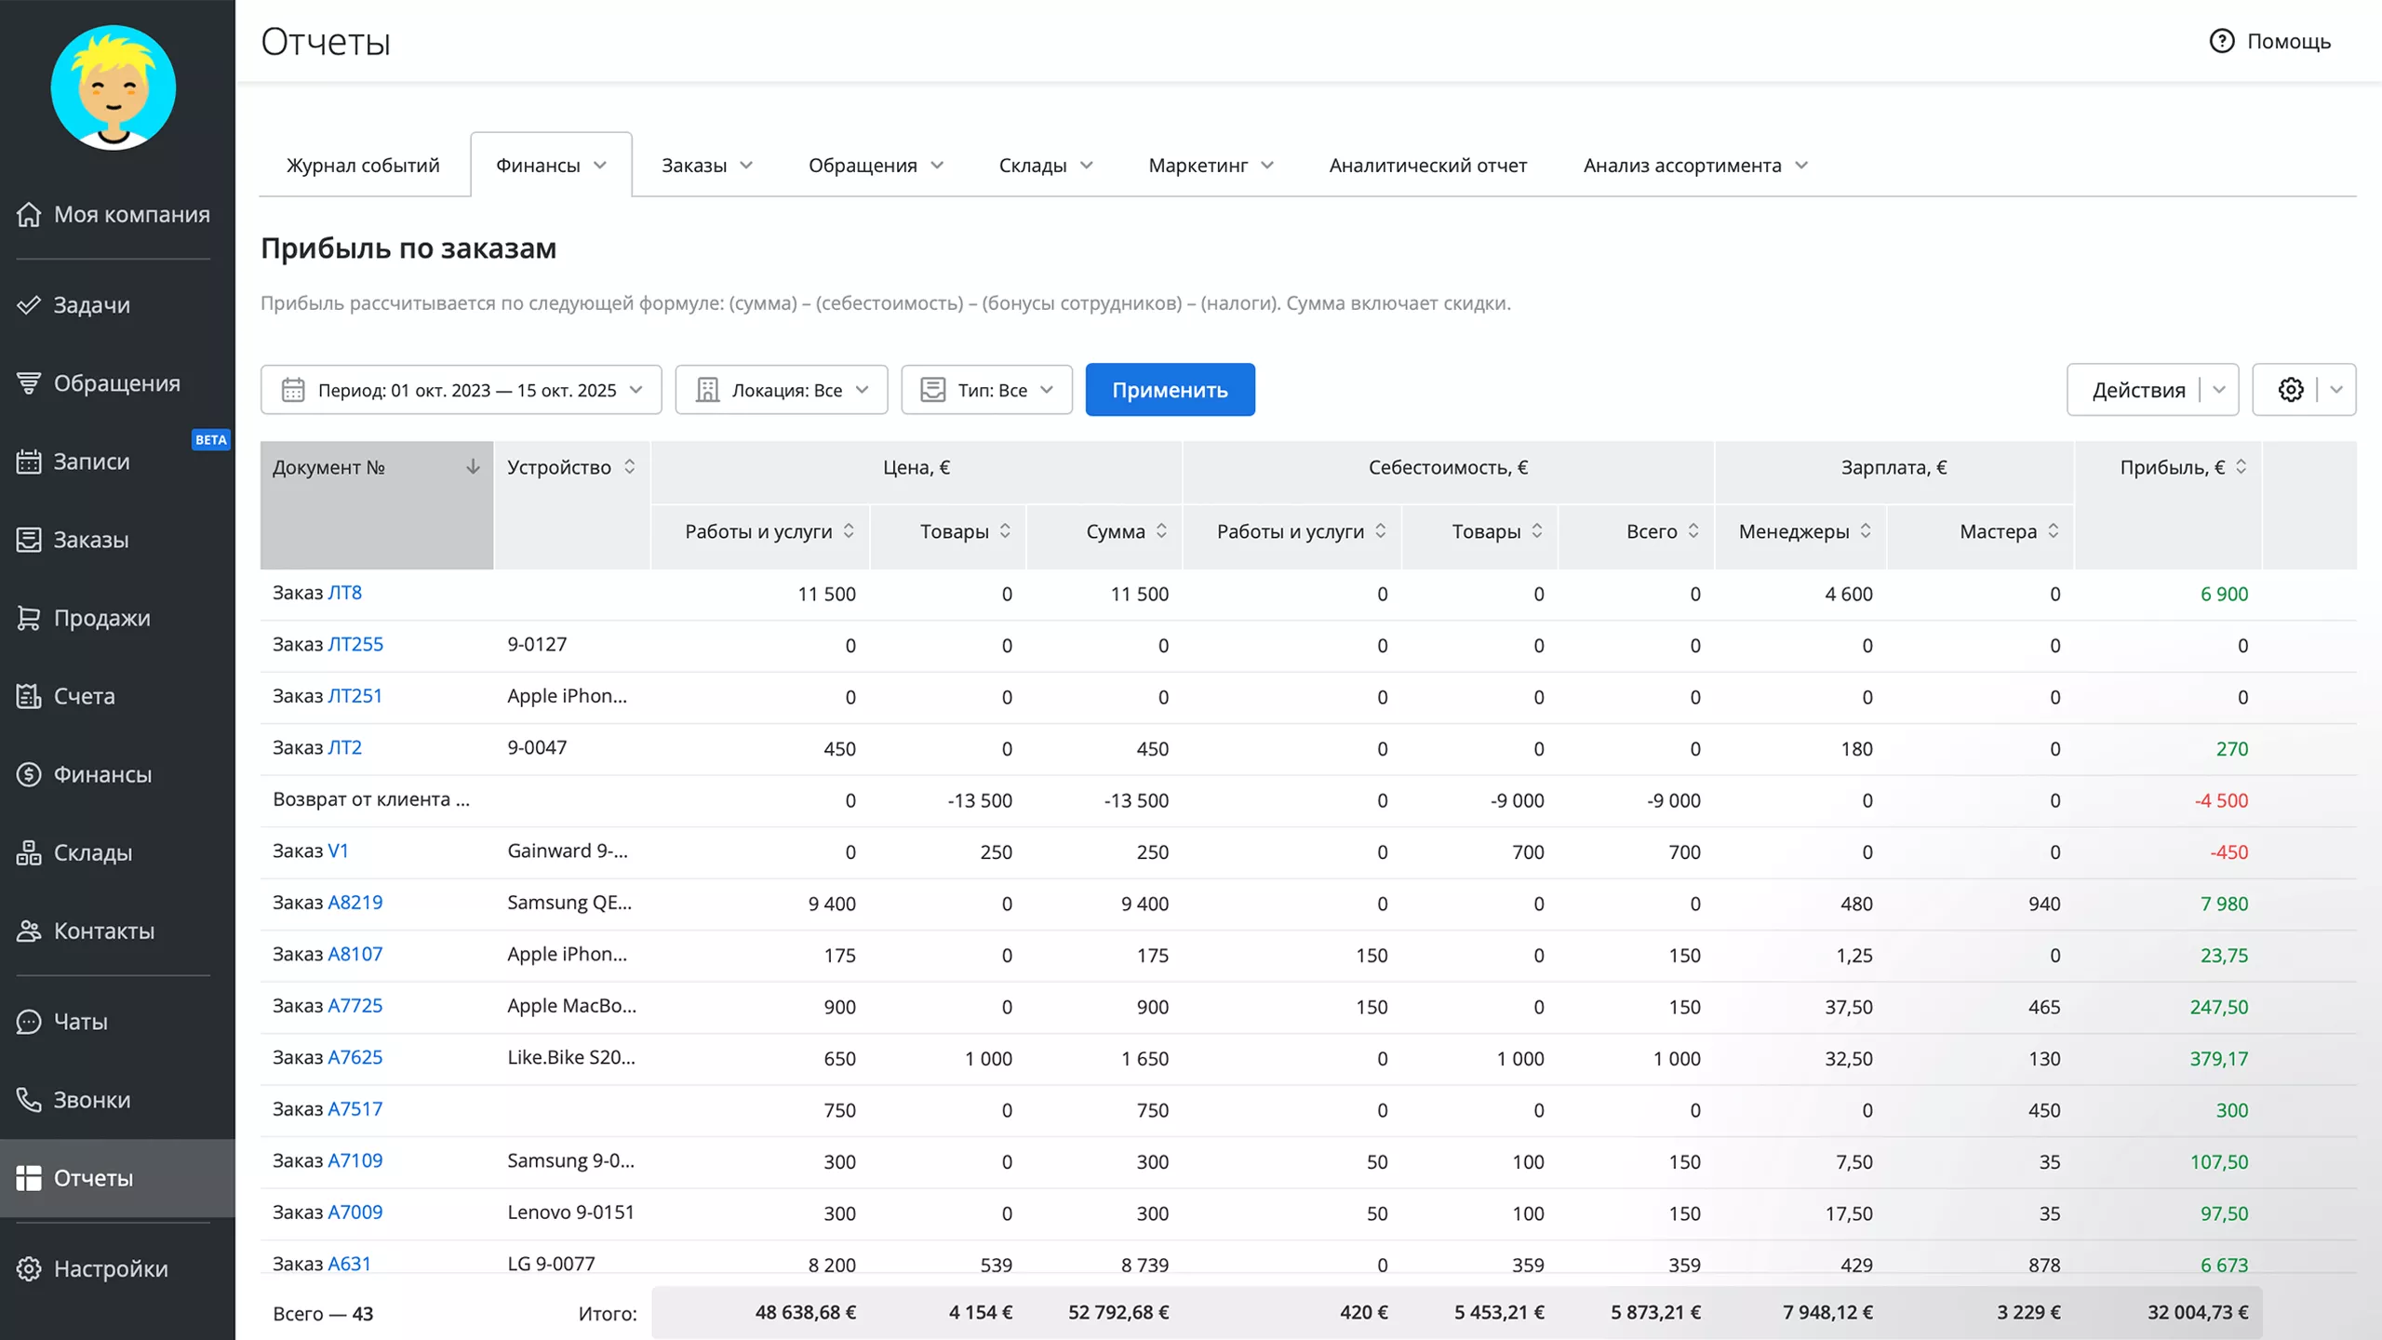
Task: Open the Type: All filter
Action: click(x=986, y=390)
